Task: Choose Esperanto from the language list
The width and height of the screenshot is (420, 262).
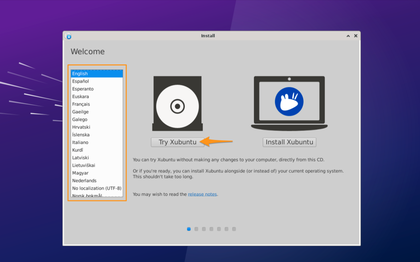Action: point(83,89)
